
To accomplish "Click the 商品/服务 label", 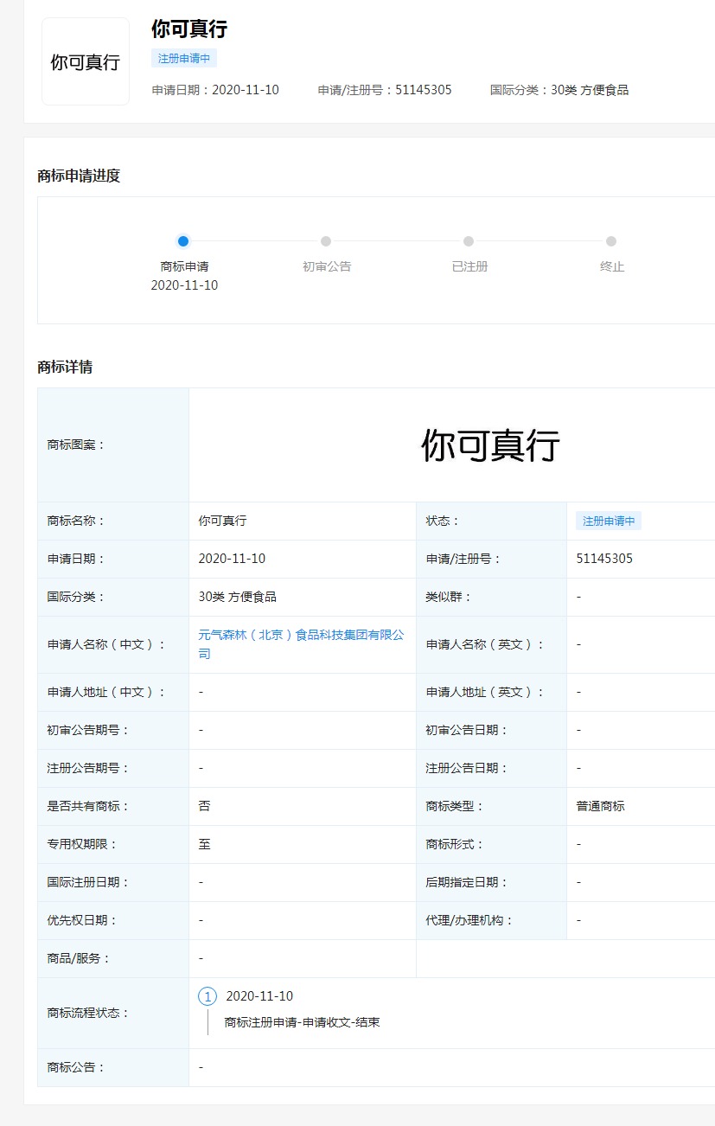I will 80,958.
